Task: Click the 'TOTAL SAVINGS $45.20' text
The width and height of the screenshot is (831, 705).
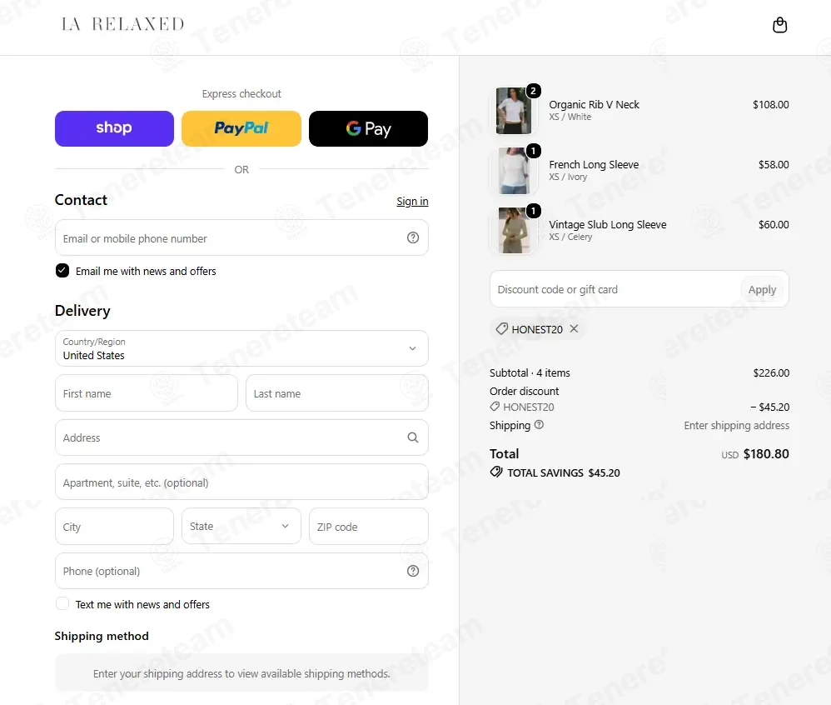Action: 564,472
